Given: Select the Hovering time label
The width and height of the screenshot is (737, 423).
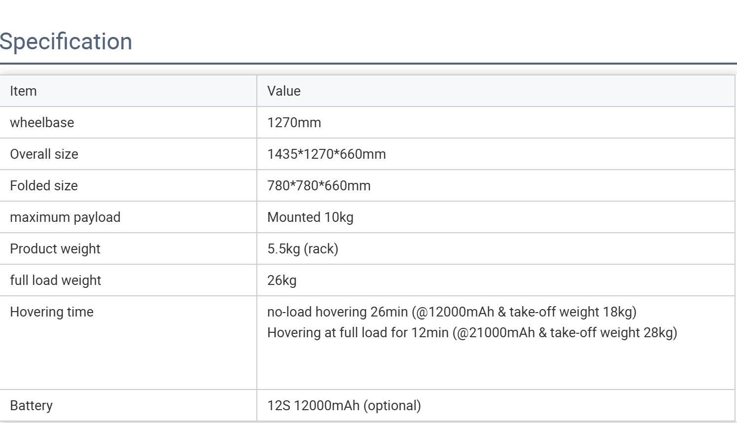Looking at the screenshot, I should [52, 312].
